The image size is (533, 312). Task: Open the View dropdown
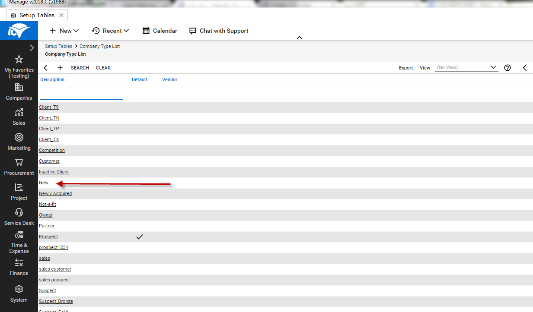[x=466, y=68]
